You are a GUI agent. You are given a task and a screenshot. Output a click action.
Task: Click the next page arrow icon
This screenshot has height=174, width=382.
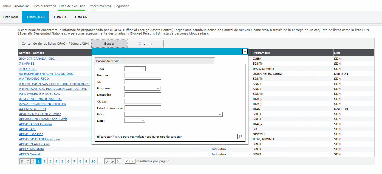click(x=107, y=161)
